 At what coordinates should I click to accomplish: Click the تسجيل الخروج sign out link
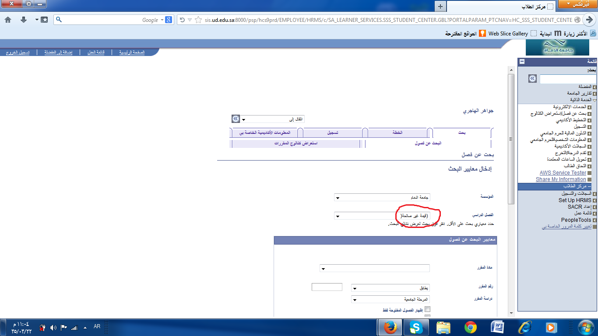[18, 52]
